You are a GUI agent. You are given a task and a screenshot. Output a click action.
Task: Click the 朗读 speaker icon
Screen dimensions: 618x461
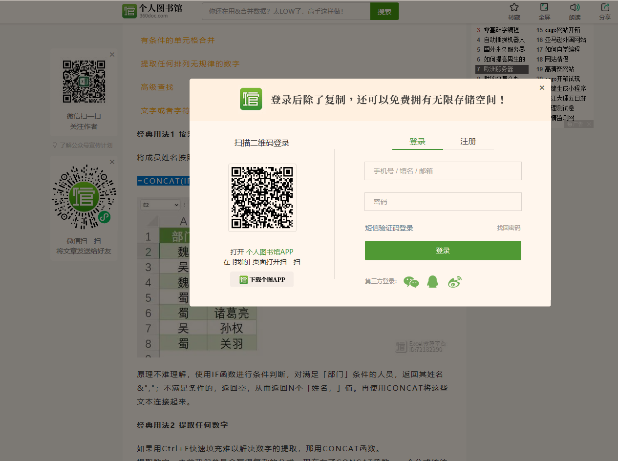click(x=575, y=7)
